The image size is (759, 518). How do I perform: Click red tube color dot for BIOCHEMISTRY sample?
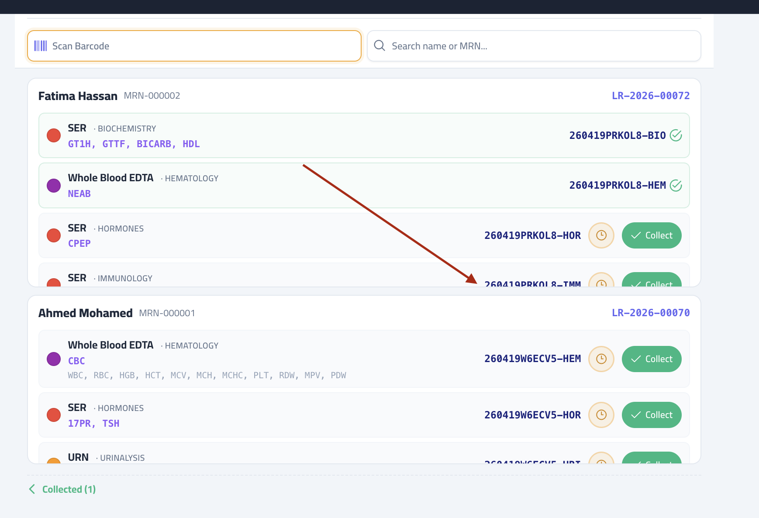(54, 135)
